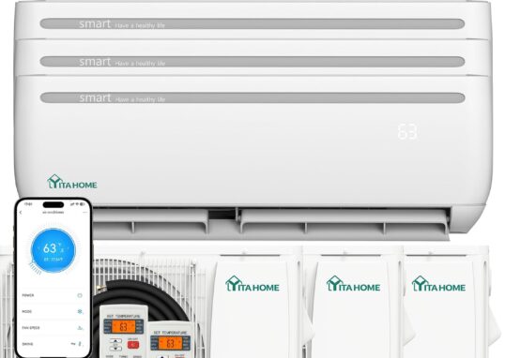
Task: Click the rightmost Yitahome logo on outdoor units
Action: coord(438,284)
